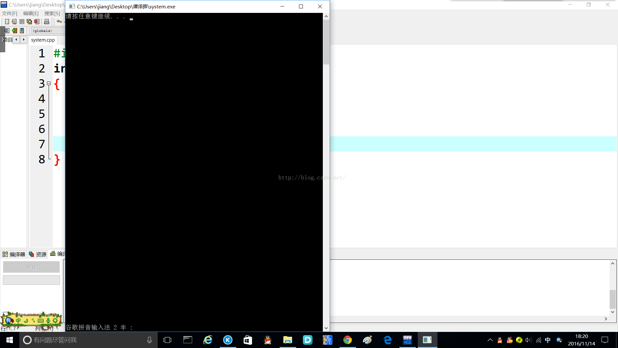Click the Save All toolbar icon
The width and height of the screenshot is (618, 348).
[29, 22]
